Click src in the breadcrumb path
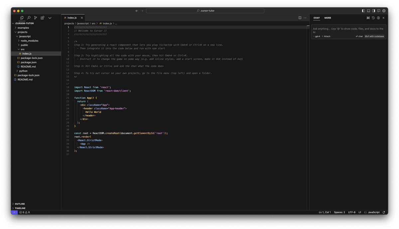This screenshot has height=229, width=399. [x=93, y=23]
